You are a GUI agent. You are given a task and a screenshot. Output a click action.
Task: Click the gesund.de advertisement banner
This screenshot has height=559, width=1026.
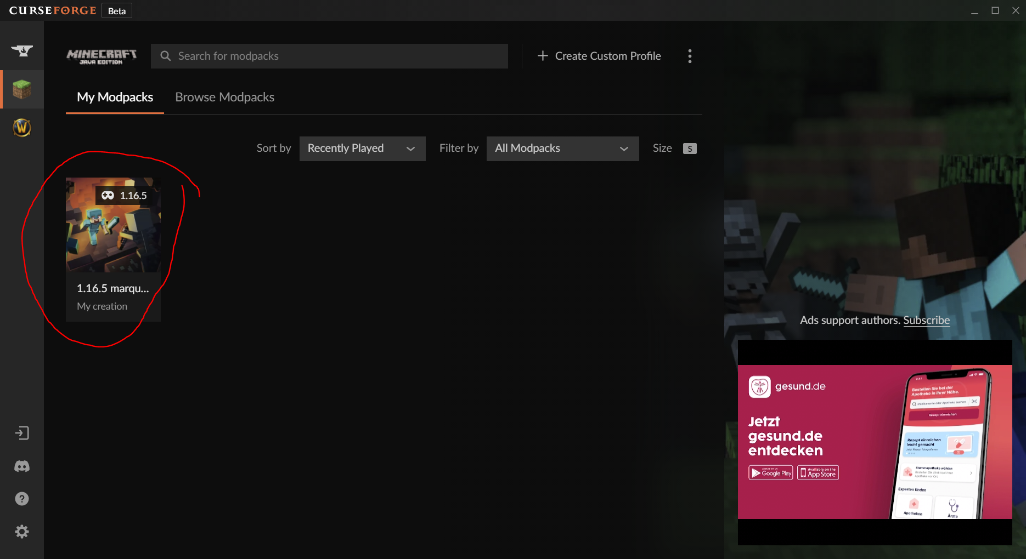coord(875,442)
